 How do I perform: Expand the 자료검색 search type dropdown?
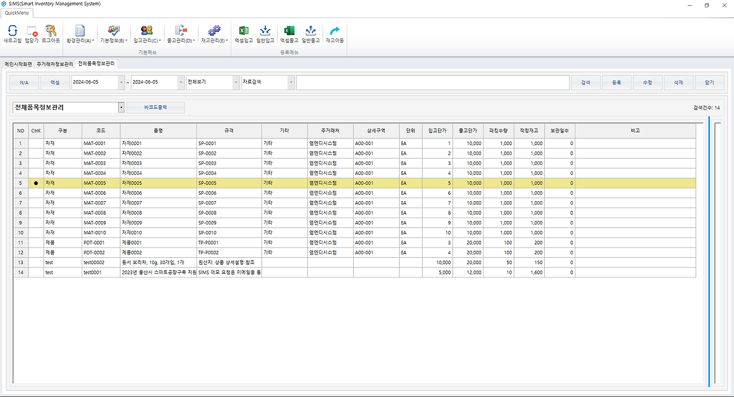coord(291,82)
